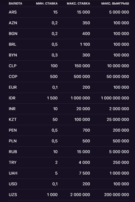The width and height of the screenshot is (135, 202).
Task: Click the МАКС. СТАВКА column header
Action: point(78,3)
